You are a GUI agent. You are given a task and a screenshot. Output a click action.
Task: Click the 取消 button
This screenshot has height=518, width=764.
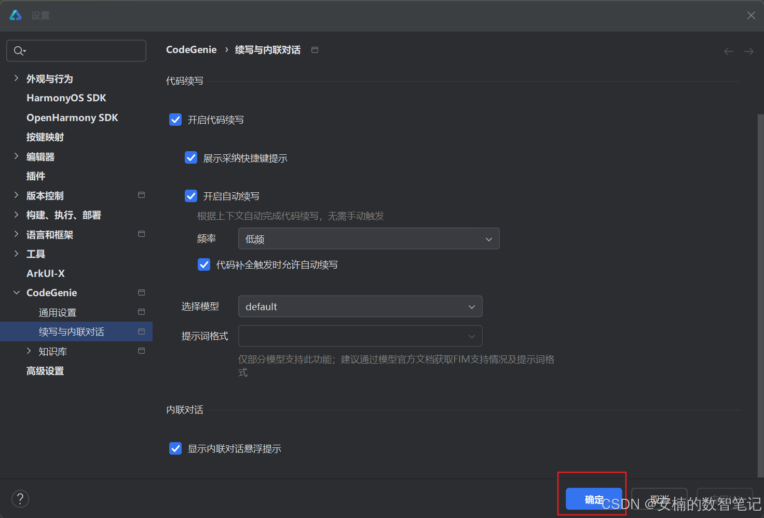point(659,499)
